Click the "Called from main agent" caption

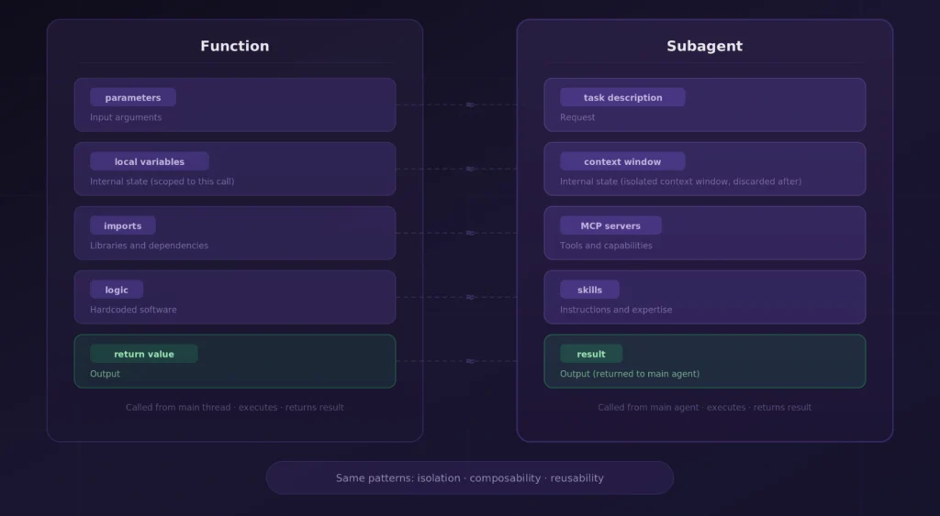click(704, 407)
